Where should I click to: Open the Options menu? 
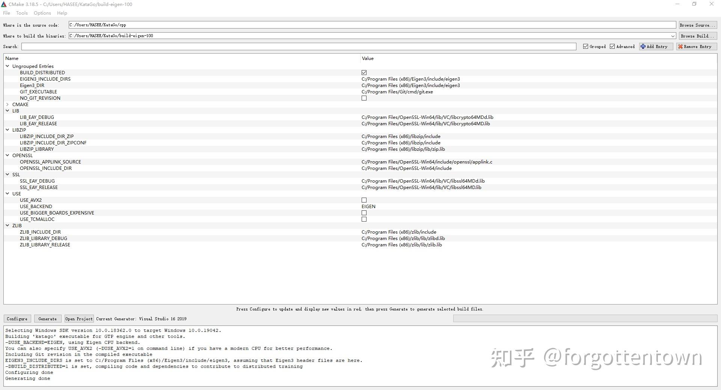[x=42, y=13]
